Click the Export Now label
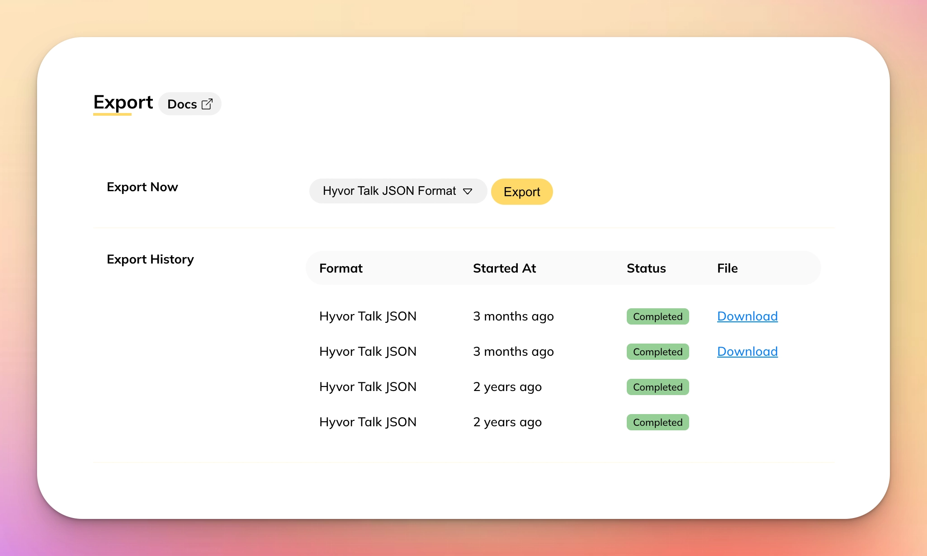The width and height of the screenshot is (927, 556). pos(142,187)
